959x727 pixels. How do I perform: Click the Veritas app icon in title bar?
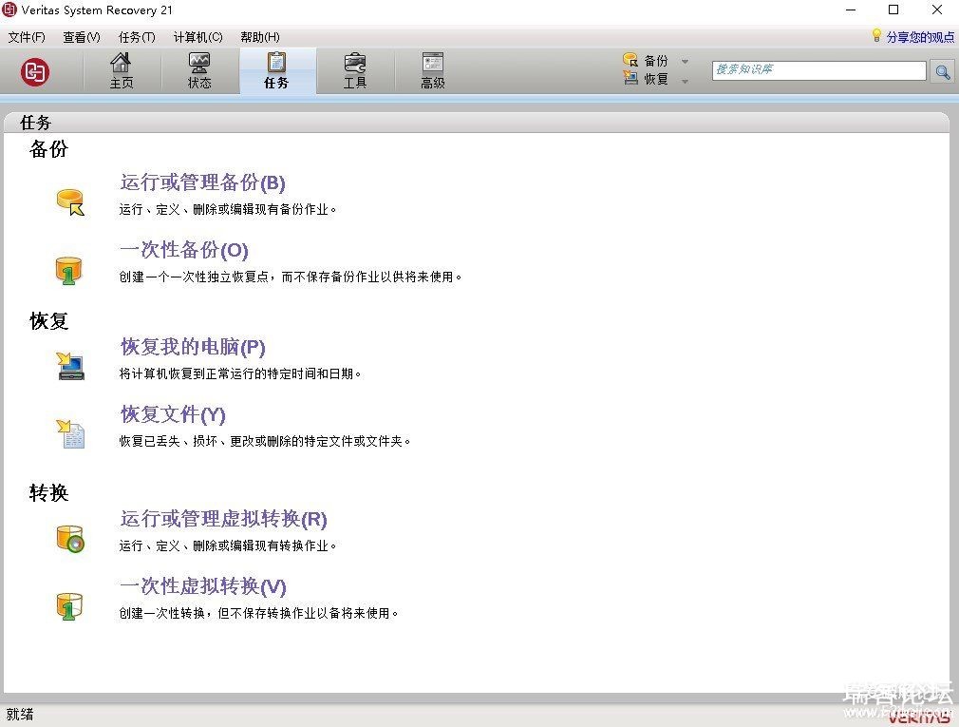(x=9, y=10)
